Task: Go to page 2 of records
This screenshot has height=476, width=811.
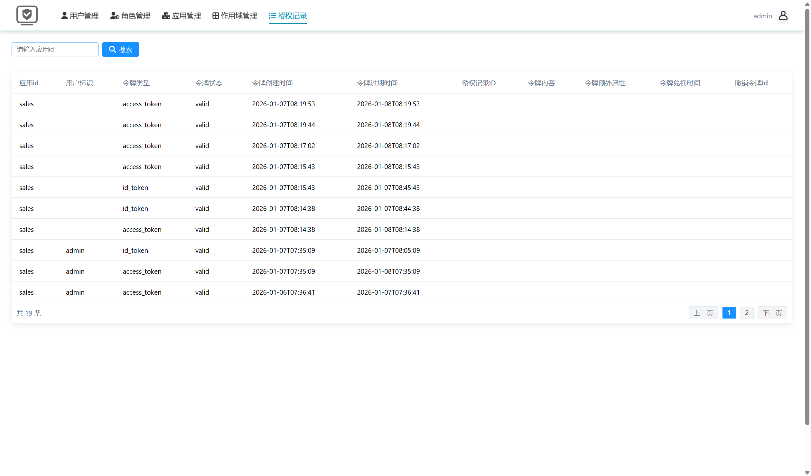Action: coord(747,313)
